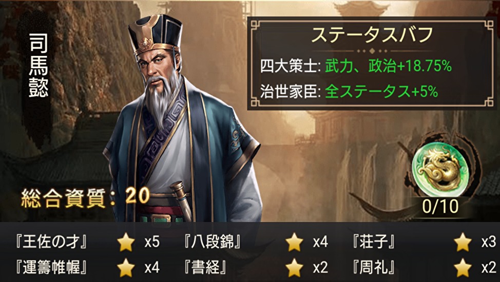Viewport: 500px width, 282px height.
Task: Open the 『書経』 book skill
Action: (x=205, y=268)
